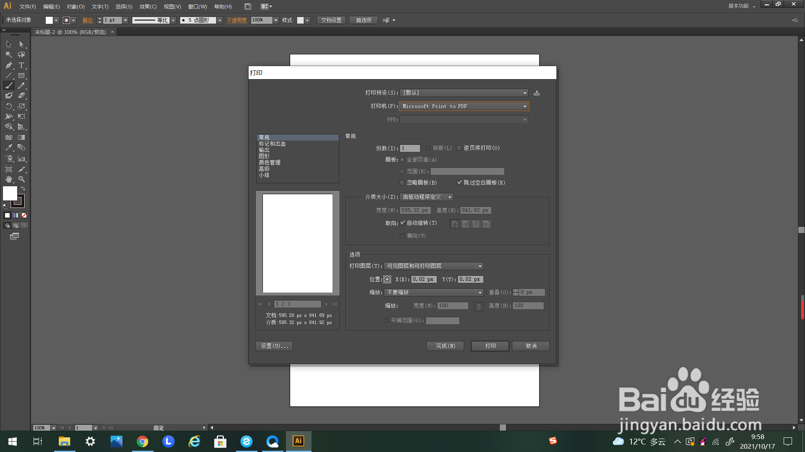Select the Zoom tool
Viewport: 805px width, 452px height.
tap(21, 179)
